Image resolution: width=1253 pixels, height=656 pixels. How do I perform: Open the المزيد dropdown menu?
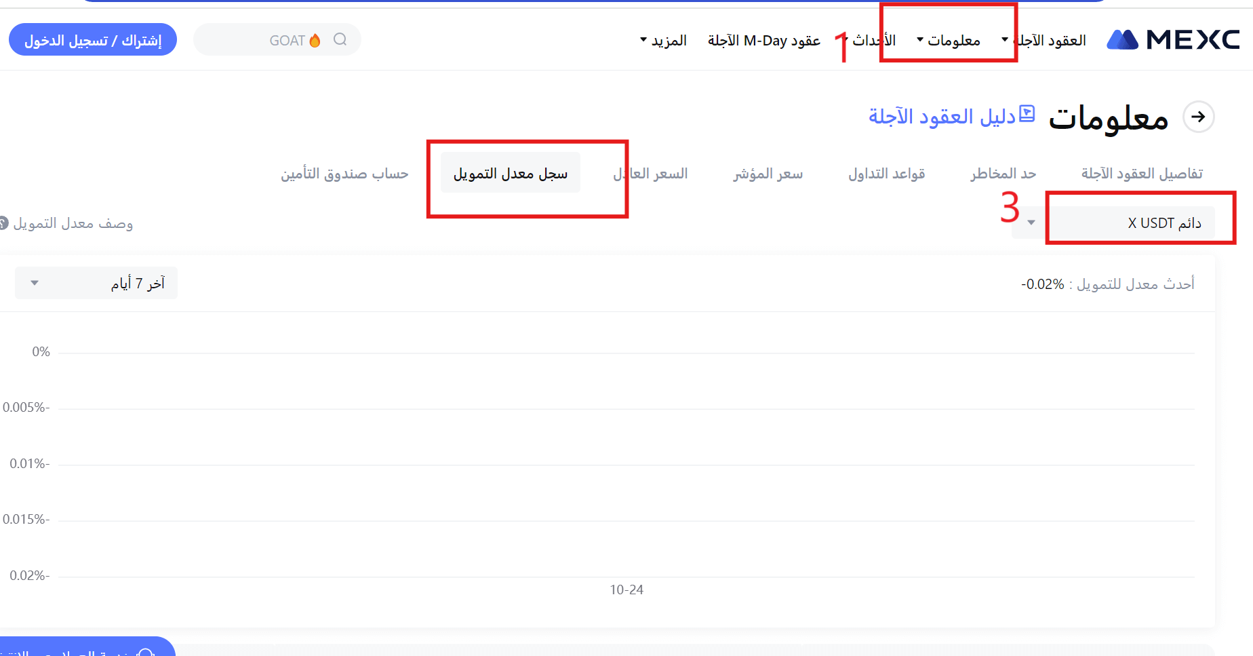(663, 41)
